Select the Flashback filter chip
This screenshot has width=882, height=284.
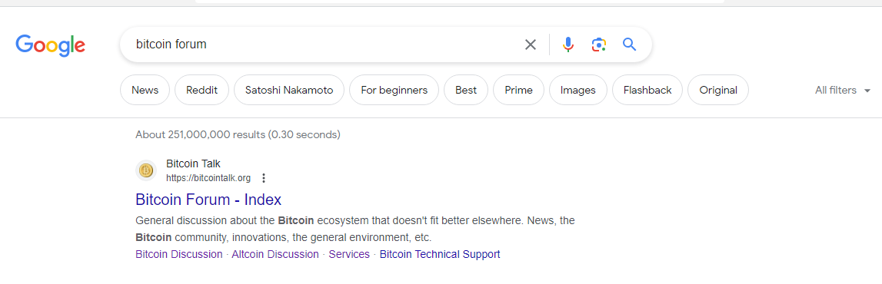[x=647, y=90]
